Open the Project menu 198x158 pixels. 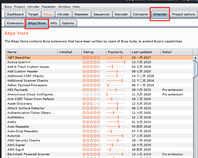19,7
